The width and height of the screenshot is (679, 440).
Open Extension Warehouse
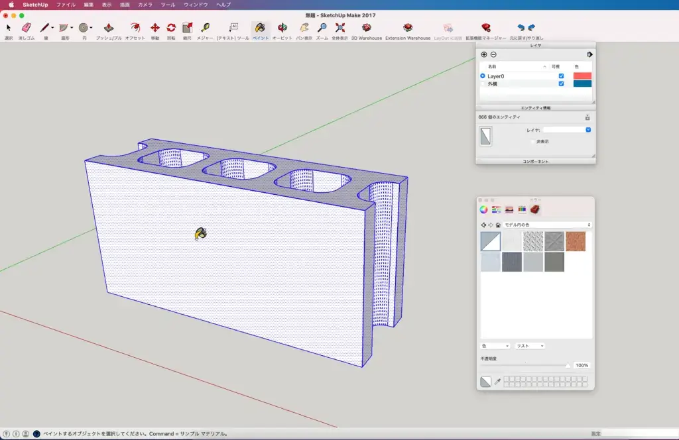(x=408, y=28)
